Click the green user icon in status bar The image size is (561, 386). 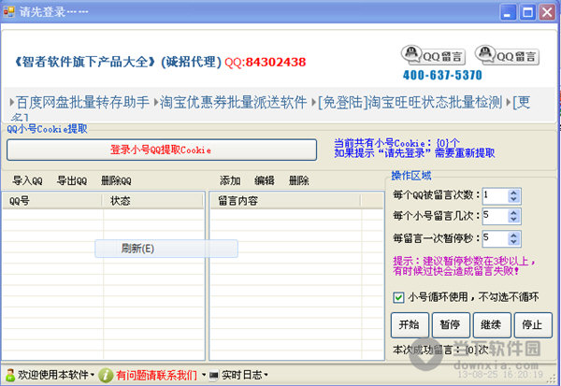[x=10, y=375]
